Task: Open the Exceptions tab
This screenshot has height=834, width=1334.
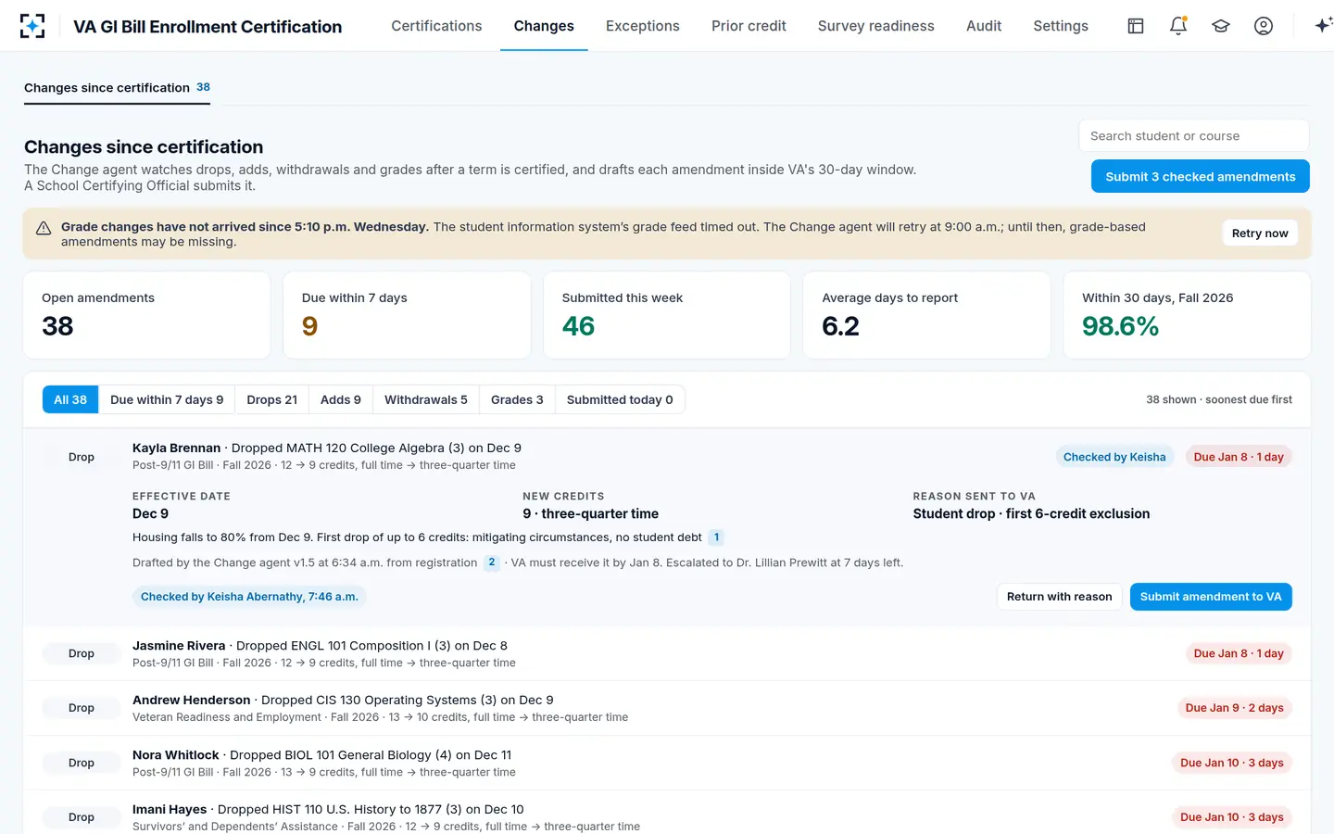Action: (643, 26)
